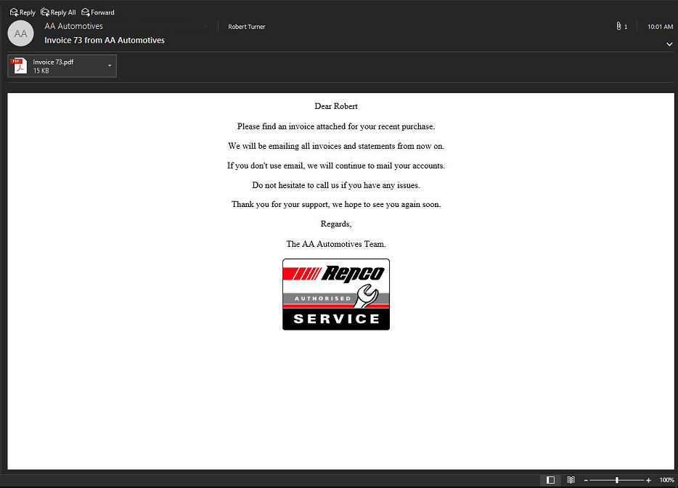The width and height of the screenshot is (678, 488).
Task: Click Reply All for this message
Action: pyautogui.click(x=58, y=12)
